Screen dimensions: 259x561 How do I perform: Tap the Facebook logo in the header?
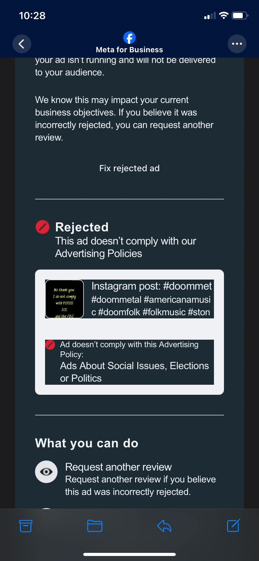pos(129,38)
